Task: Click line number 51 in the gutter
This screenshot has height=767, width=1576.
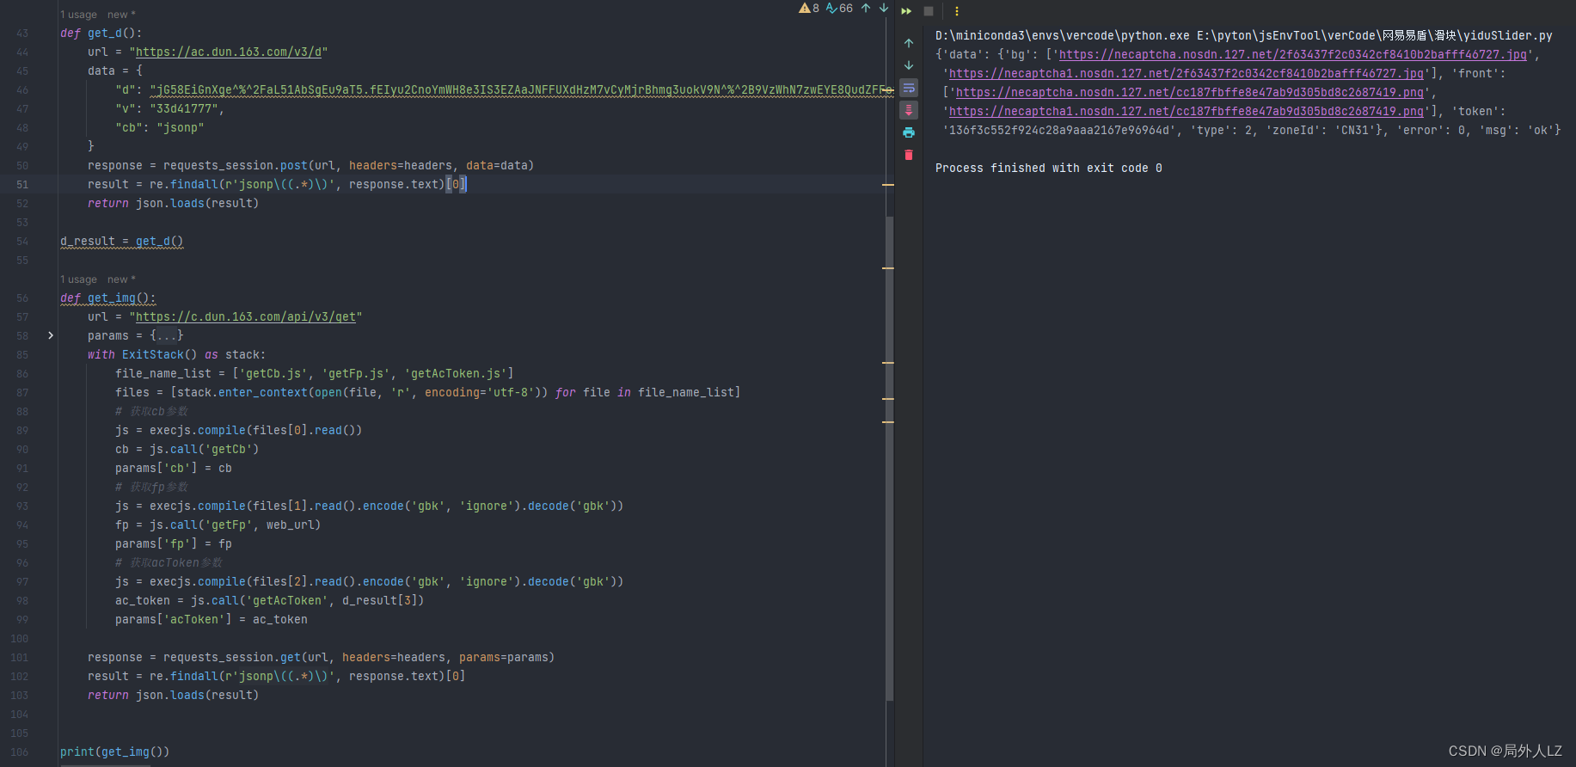Action: (x=22, y=184)
